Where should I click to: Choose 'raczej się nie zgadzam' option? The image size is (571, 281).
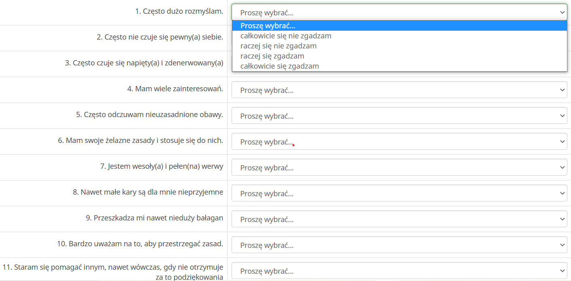tap(278, 46)
